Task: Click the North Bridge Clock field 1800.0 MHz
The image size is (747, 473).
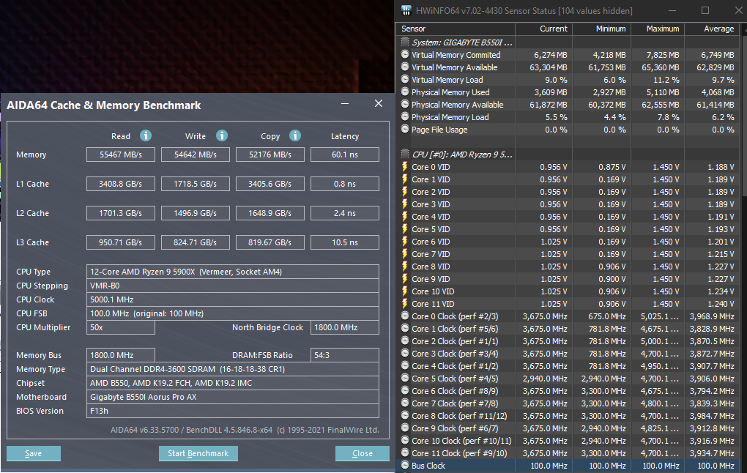Action: (345, 327)
